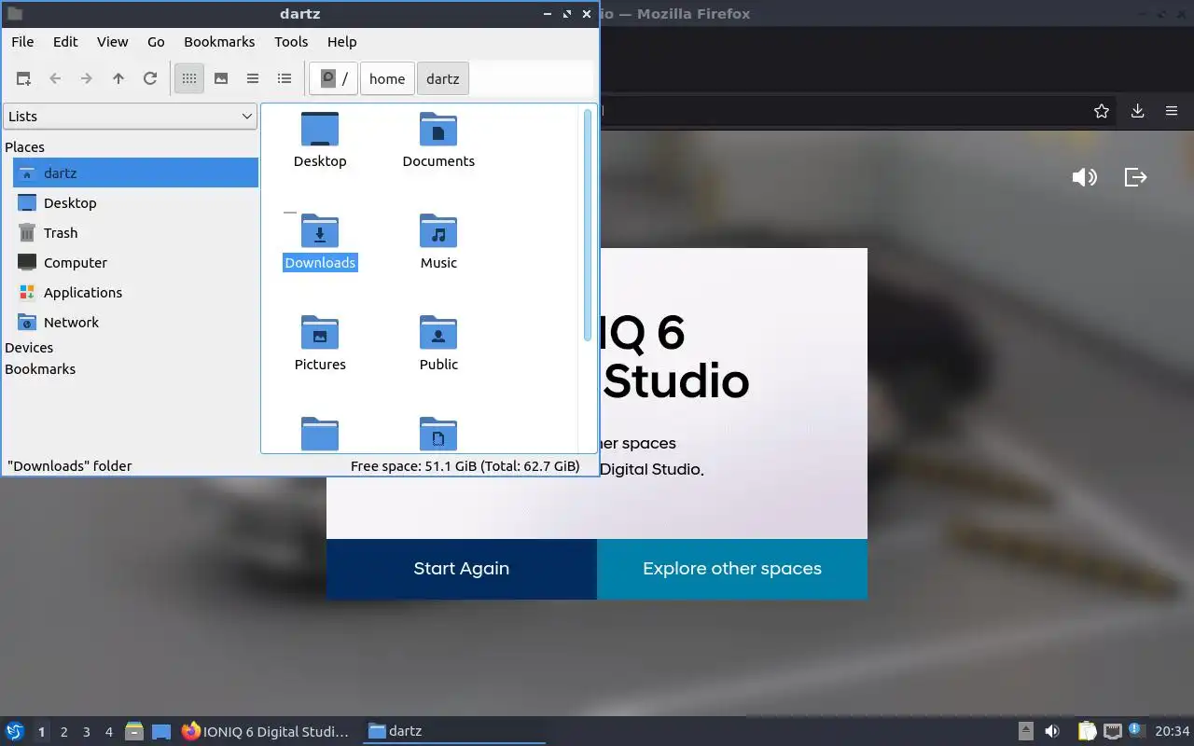The width and height of the screenshot is (1194, 746).
Task: Open Trash in Places sidebar
Action: click(x=135, y=233)
